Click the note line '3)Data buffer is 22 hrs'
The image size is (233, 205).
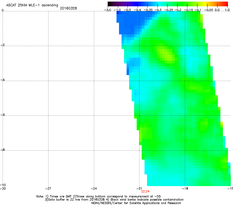114,200
